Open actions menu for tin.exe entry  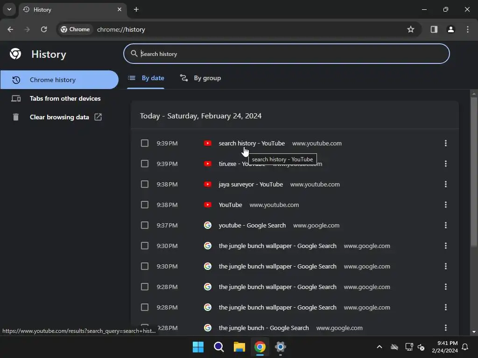click(x=446, y=164)
